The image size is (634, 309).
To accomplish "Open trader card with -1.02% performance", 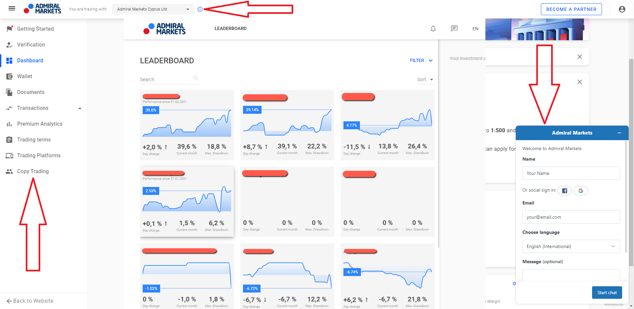I will (x=187, y=276).
